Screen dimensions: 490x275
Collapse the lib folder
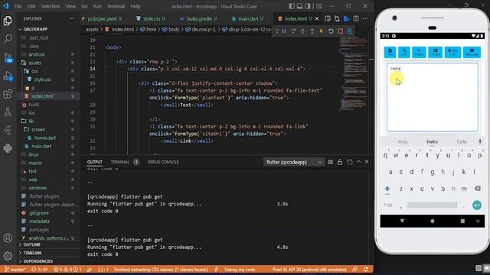tap(48, 121)
